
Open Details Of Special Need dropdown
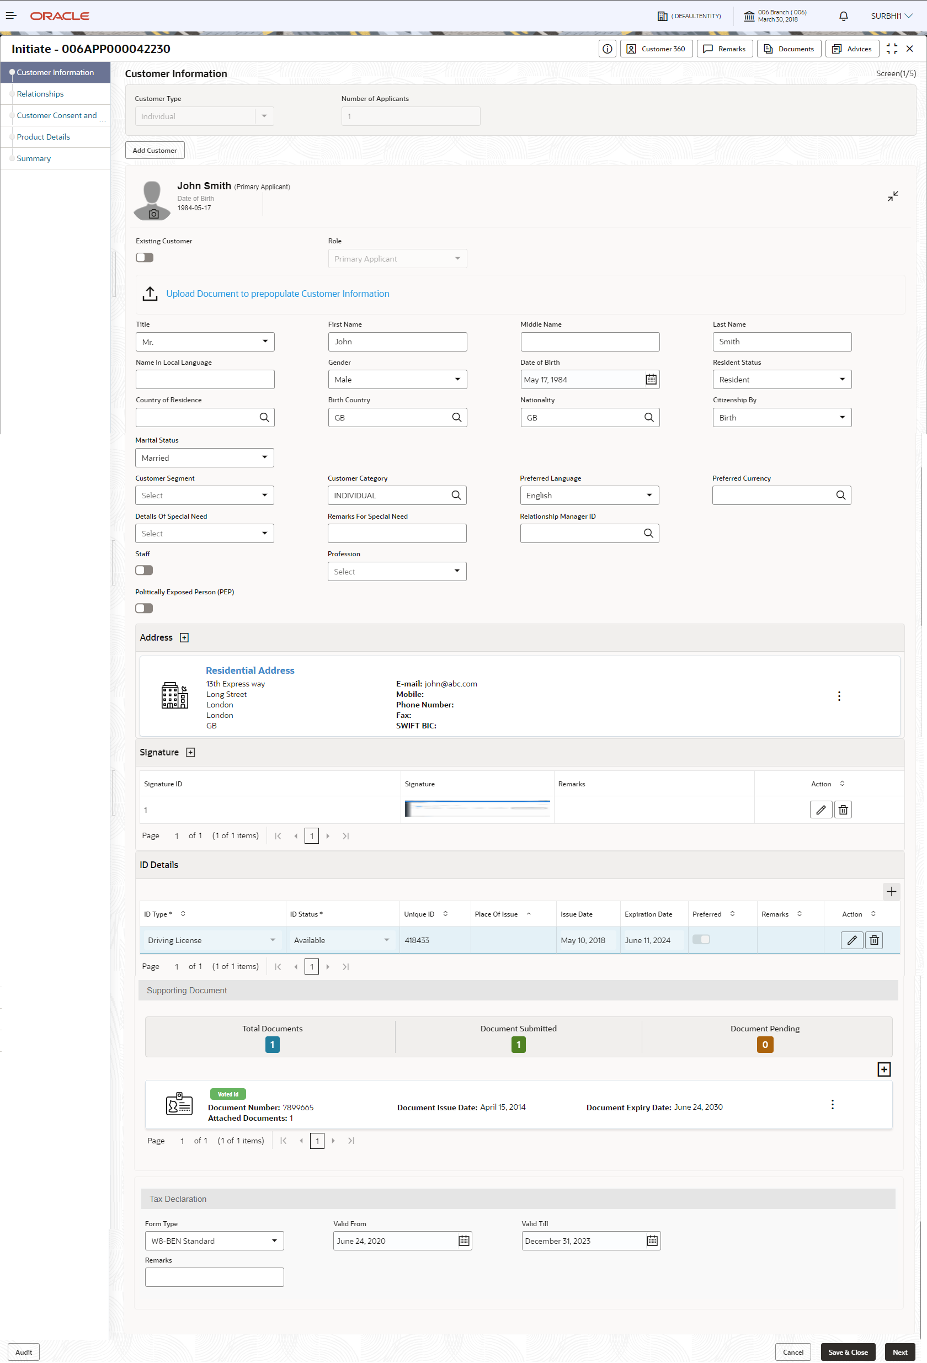pyautogui.click(x=205, y=534)
